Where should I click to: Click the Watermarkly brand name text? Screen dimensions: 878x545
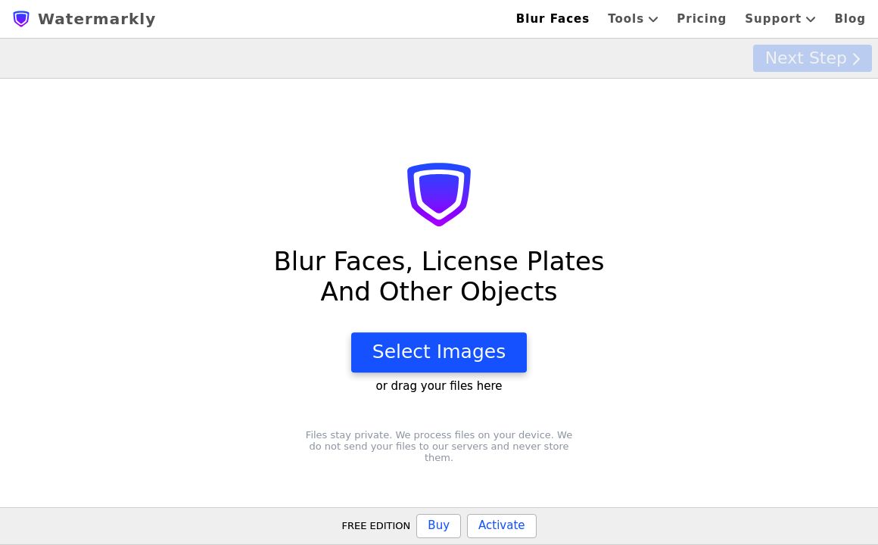96,19
